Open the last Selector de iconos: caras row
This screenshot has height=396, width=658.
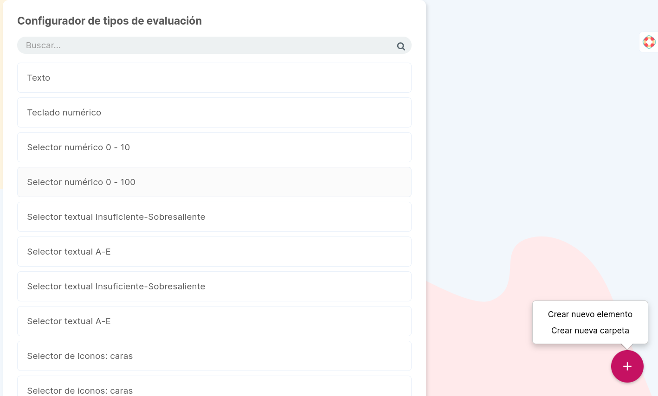tap(214, 387)
